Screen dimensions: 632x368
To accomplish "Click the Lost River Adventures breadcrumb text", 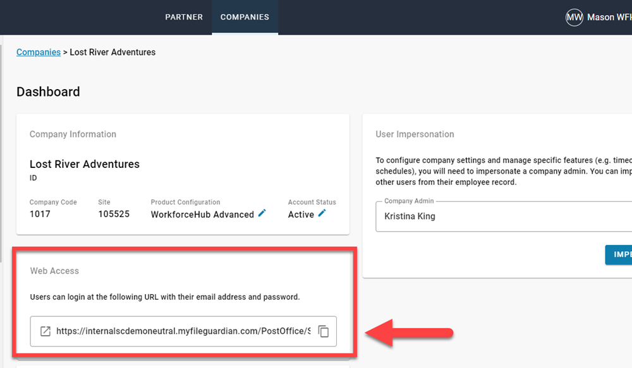I will pos(112,52).
